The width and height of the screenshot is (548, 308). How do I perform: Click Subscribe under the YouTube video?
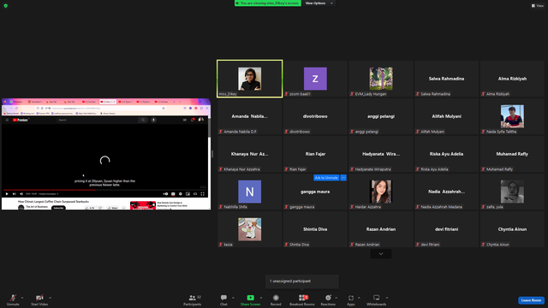58,208
